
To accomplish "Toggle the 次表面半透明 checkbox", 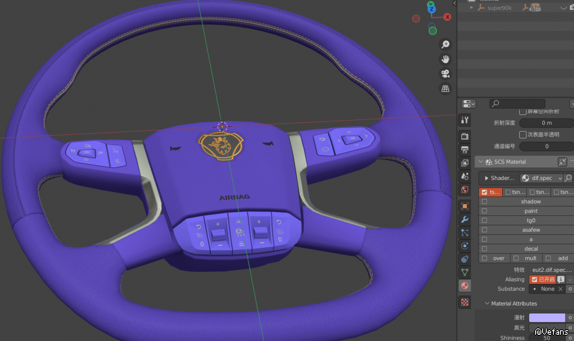I will click(522, 135).
